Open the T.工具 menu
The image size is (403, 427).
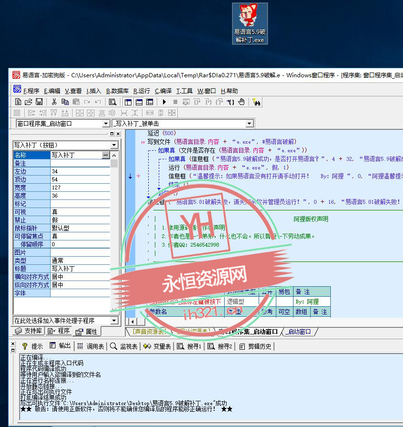(x=185, y=91)
